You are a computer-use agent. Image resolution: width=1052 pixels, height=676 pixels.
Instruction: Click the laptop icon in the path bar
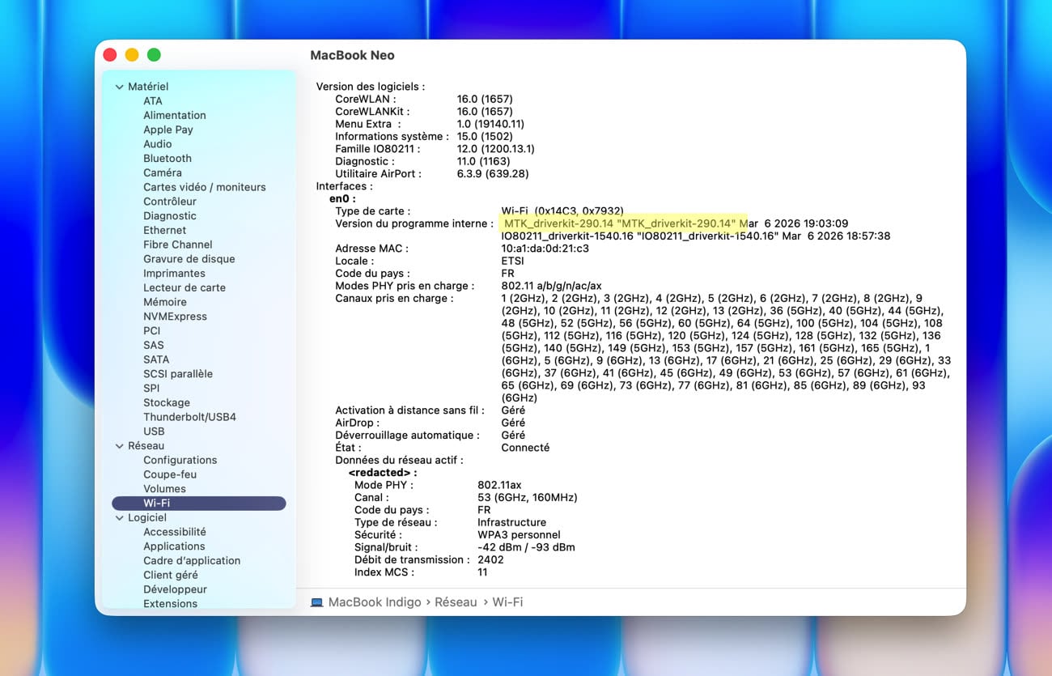pos(316,602)
